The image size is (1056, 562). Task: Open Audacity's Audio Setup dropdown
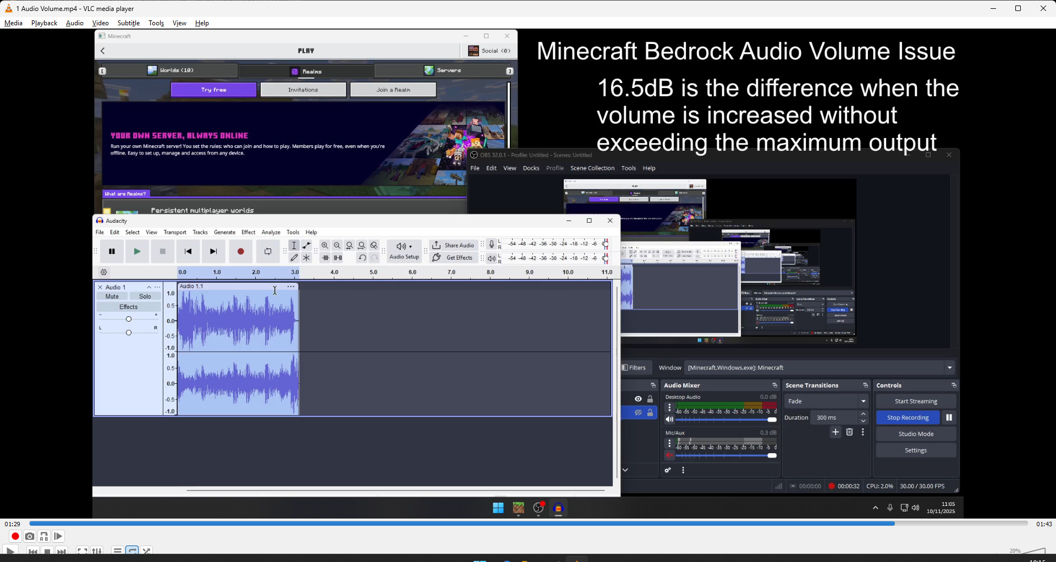point(404,251)
